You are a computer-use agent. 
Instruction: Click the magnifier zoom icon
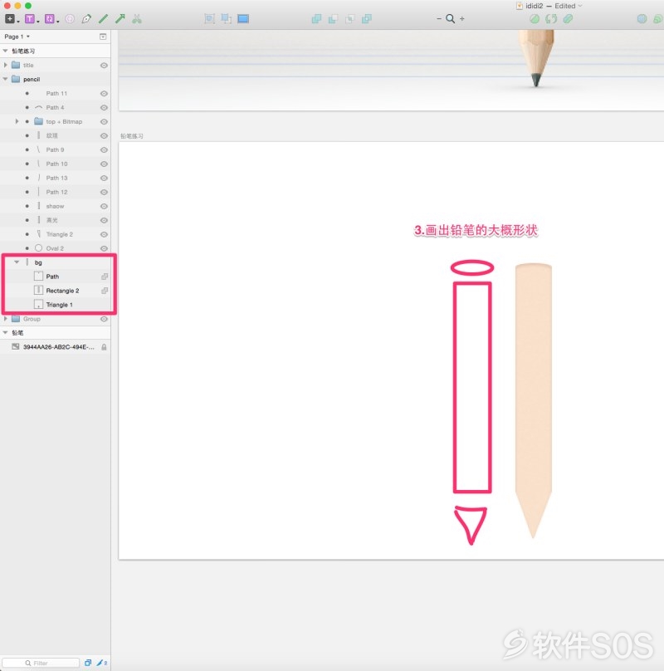coord(450,19)
